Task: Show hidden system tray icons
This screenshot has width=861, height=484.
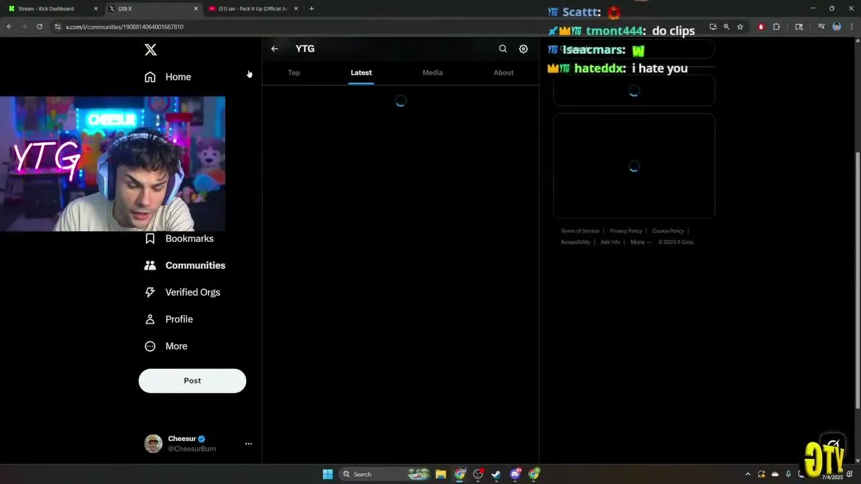Action: pos(747,474)
